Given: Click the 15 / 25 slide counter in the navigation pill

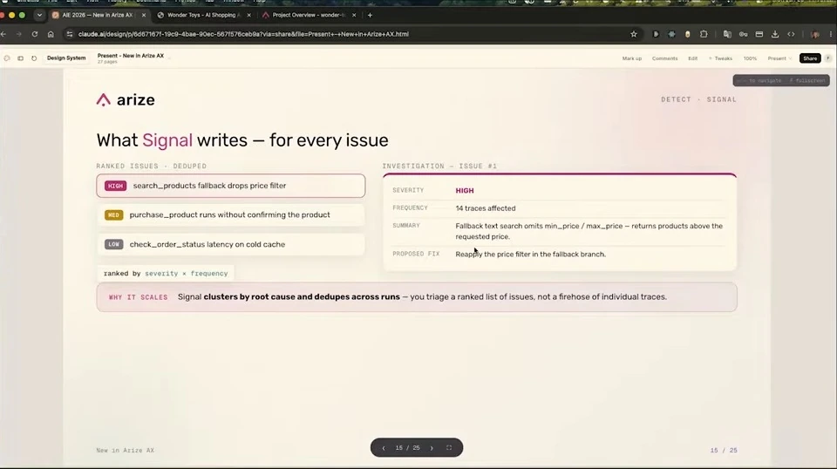Looking at the screenshot, I should [x=407, y=448].
